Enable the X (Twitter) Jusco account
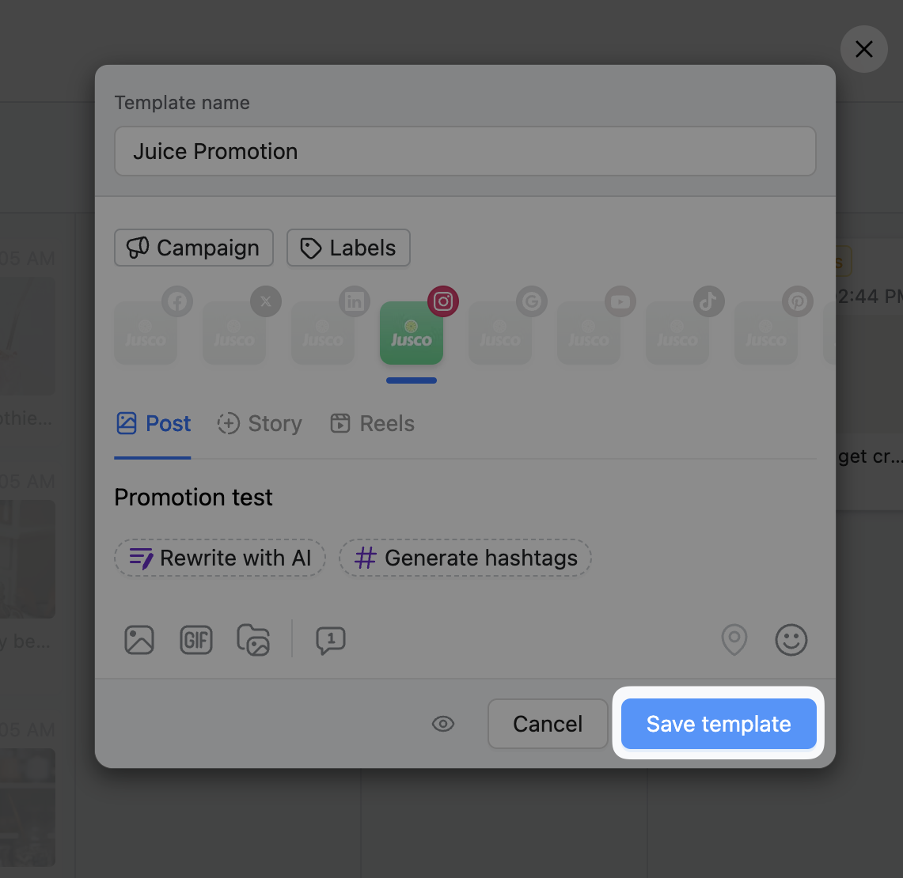Viewport: 903px width, 878px height. (235, 333)
